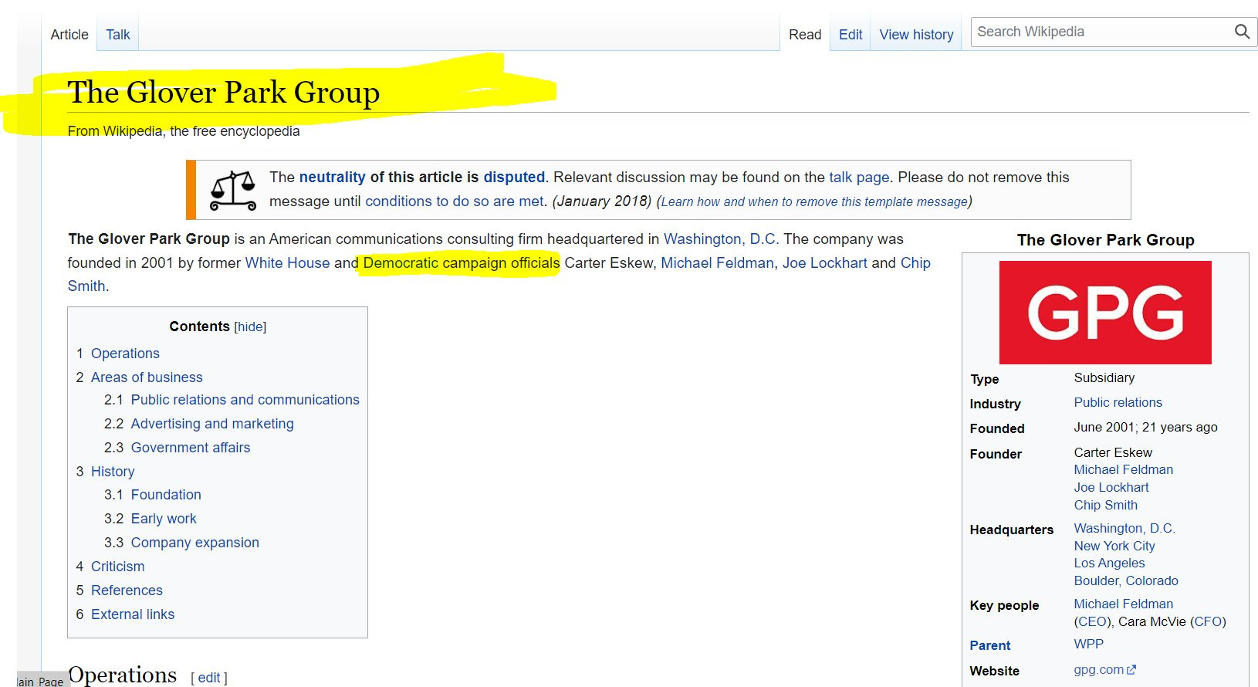Open Los Angeles link

[1109, 563]
